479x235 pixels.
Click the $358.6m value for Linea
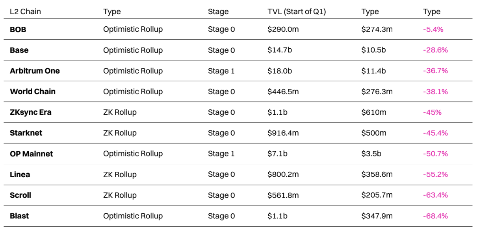[x=377, y=174]
